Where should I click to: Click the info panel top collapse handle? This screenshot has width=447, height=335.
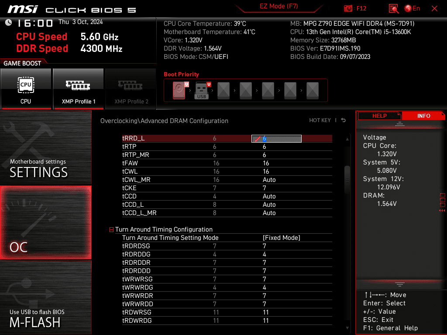[x=400, y=124]
